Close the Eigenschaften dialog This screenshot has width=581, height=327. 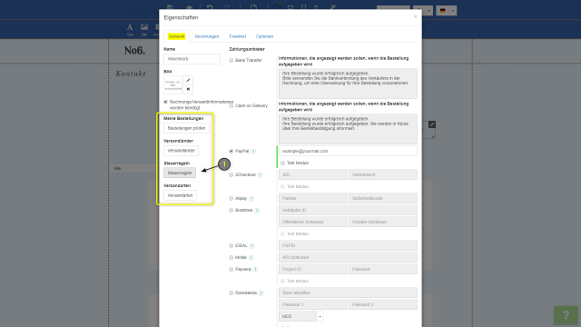[x=415, y=16]
